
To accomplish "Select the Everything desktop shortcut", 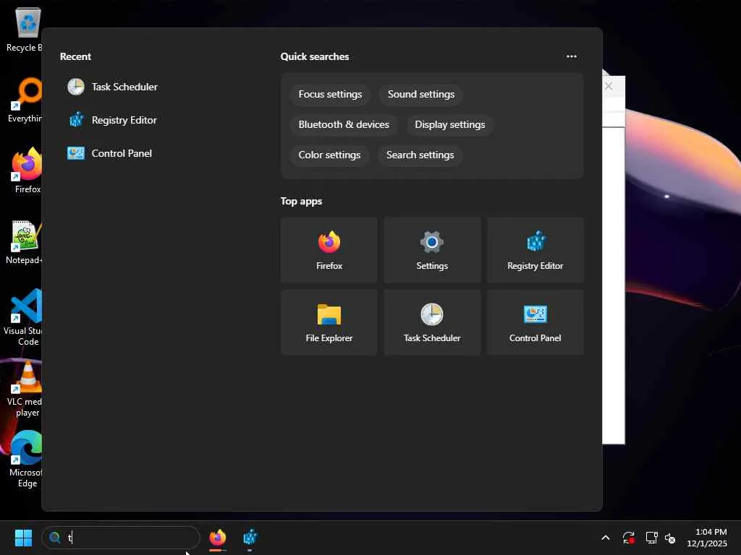I will [25, 100].
